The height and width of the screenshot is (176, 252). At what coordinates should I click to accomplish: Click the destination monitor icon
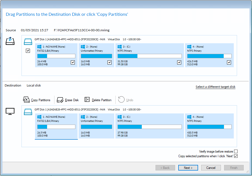tap(10, 111)
